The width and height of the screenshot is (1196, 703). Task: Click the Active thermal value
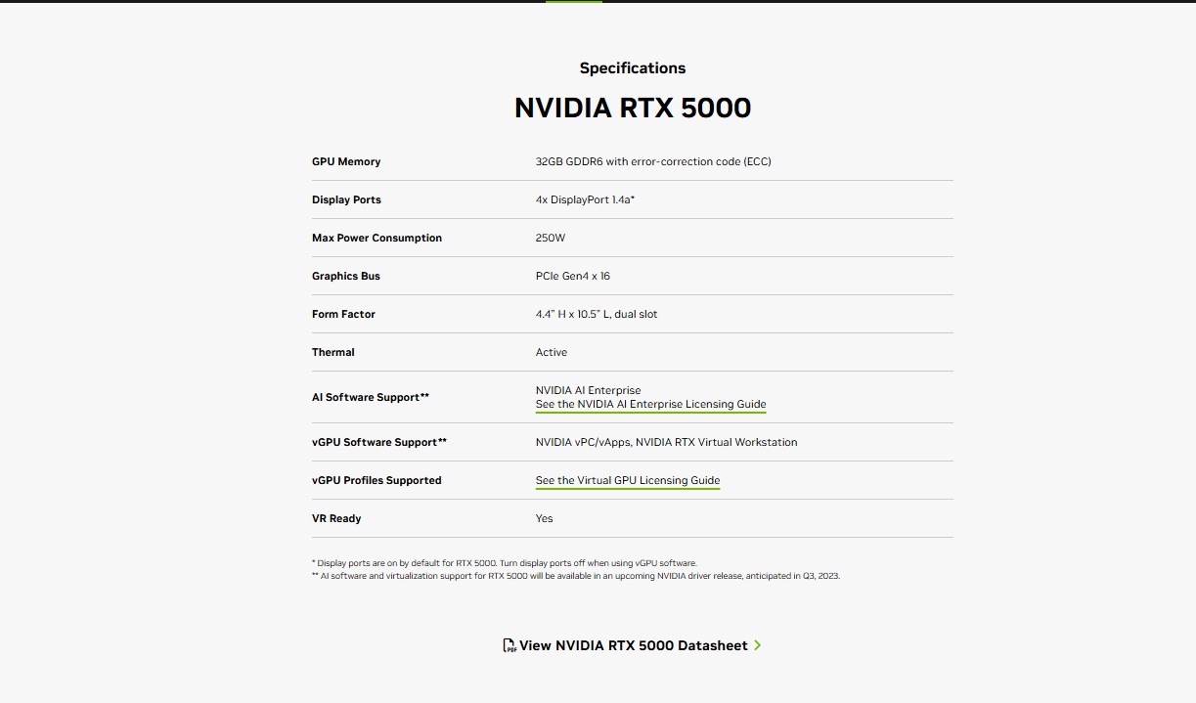pyautogui.click(x=552, y=352)
